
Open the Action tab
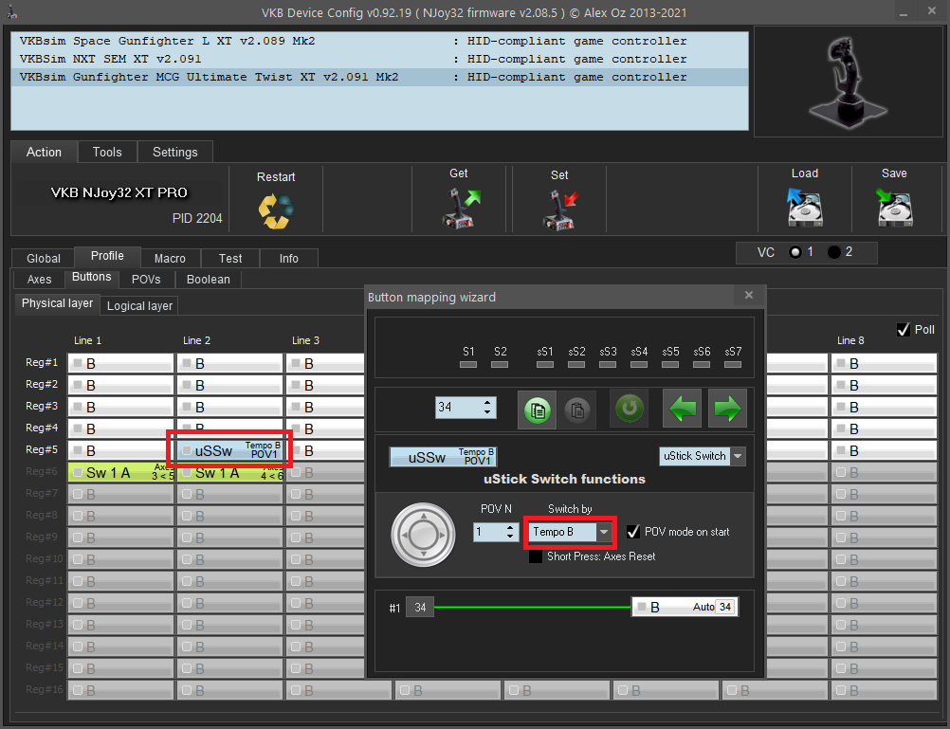[x=44, y=152]
